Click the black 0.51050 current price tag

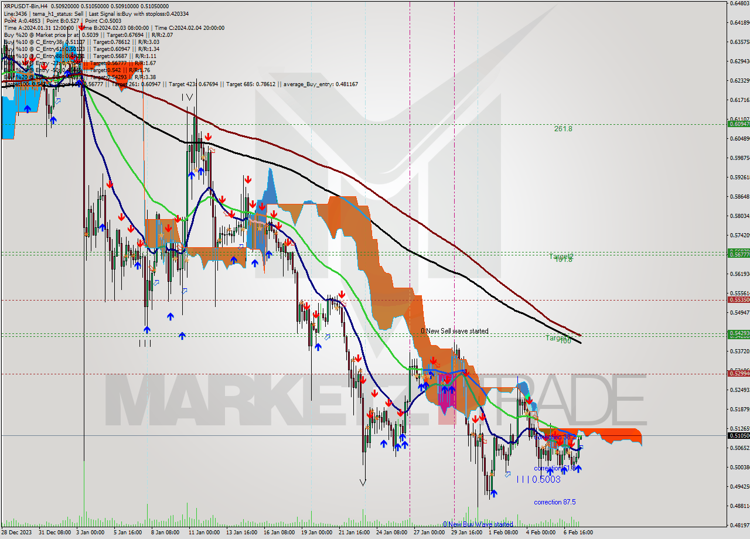[738, 435]
